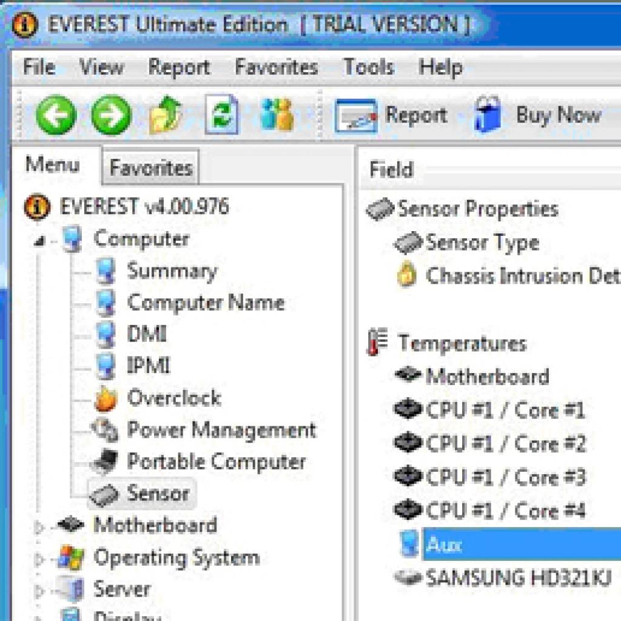Switch to the Menu tab

[x=53, y=164]
